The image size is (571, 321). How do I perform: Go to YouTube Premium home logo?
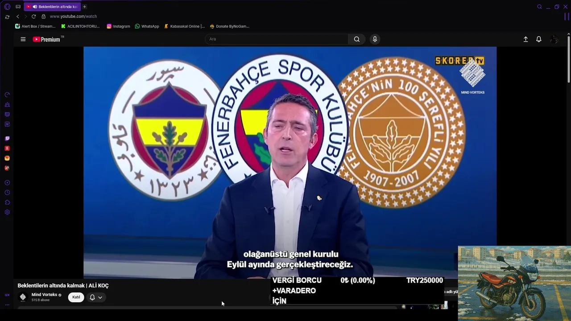point(46,39)
